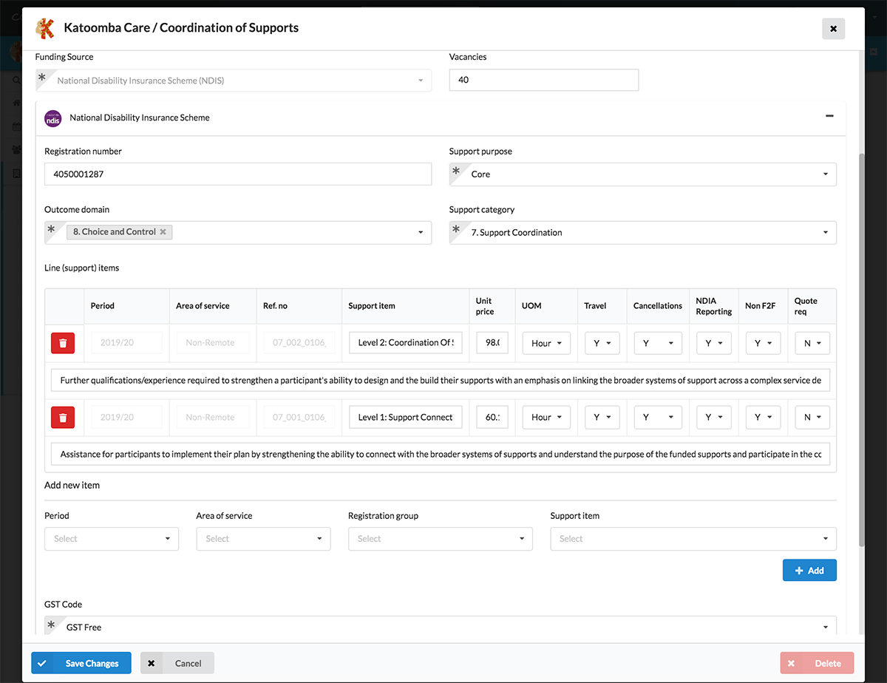Open Non F2F dropdown for Level 1 item
The height and width of the screenshot is (683, 887).
click(763, 418)
